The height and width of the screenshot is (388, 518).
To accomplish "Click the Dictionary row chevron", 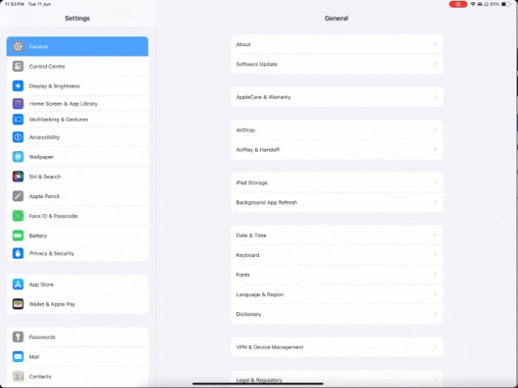I will coord(435,314).
